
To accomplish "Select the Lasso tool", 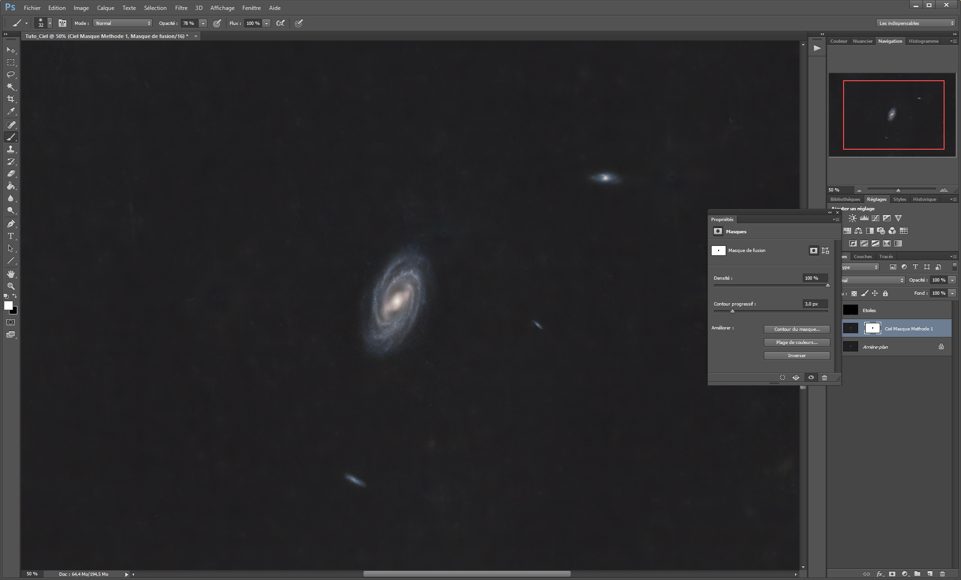I will coord(11,75).
